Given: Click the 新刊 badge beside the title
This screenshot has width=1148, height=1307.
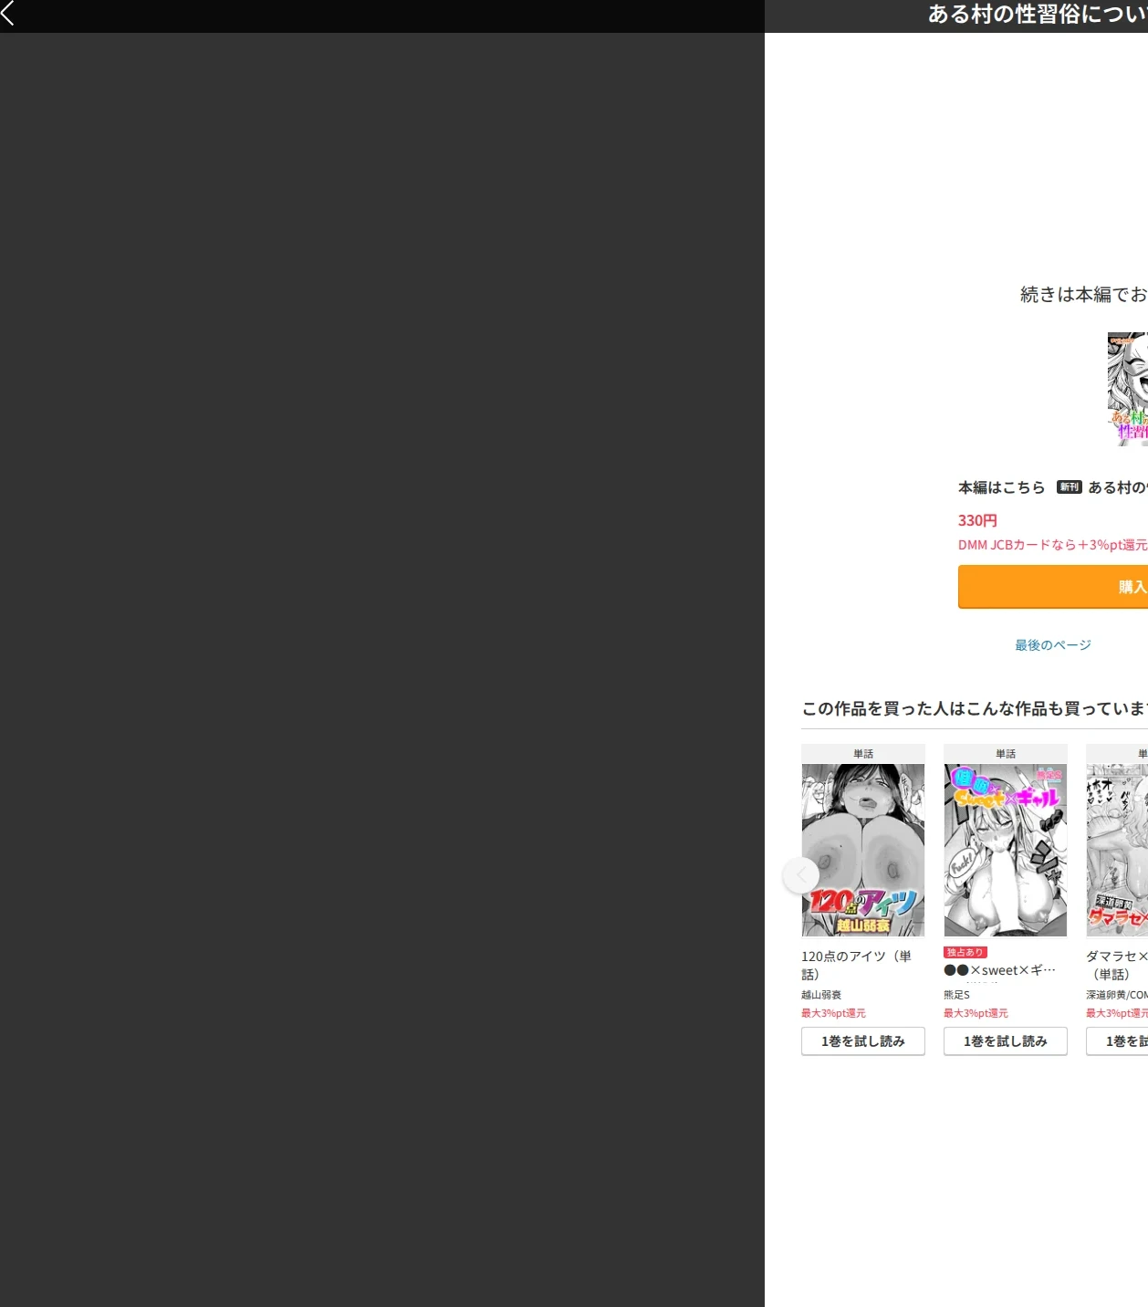Looking at the screenshot, I should pos(1069,487).
